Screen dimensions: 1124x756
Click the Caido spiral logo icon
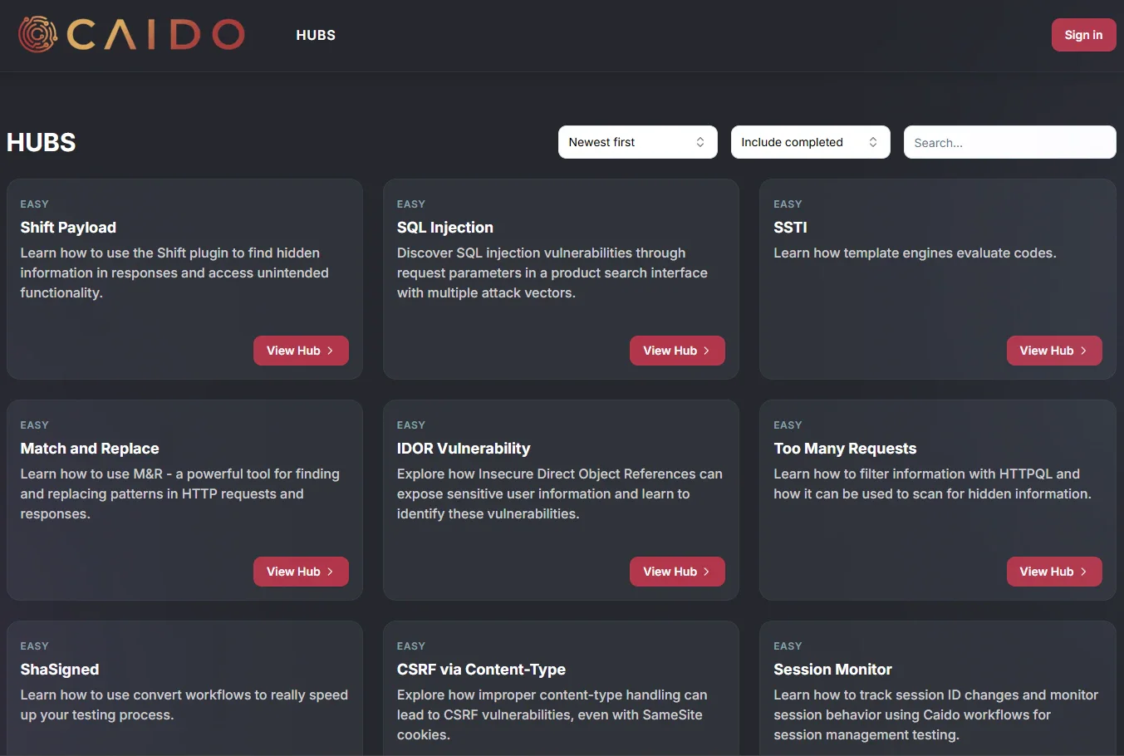coord(37,35)
